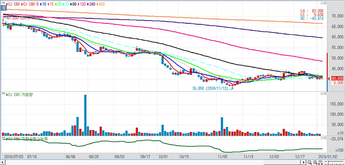Select the 15-day moving average legend

(x=51, y=4)
